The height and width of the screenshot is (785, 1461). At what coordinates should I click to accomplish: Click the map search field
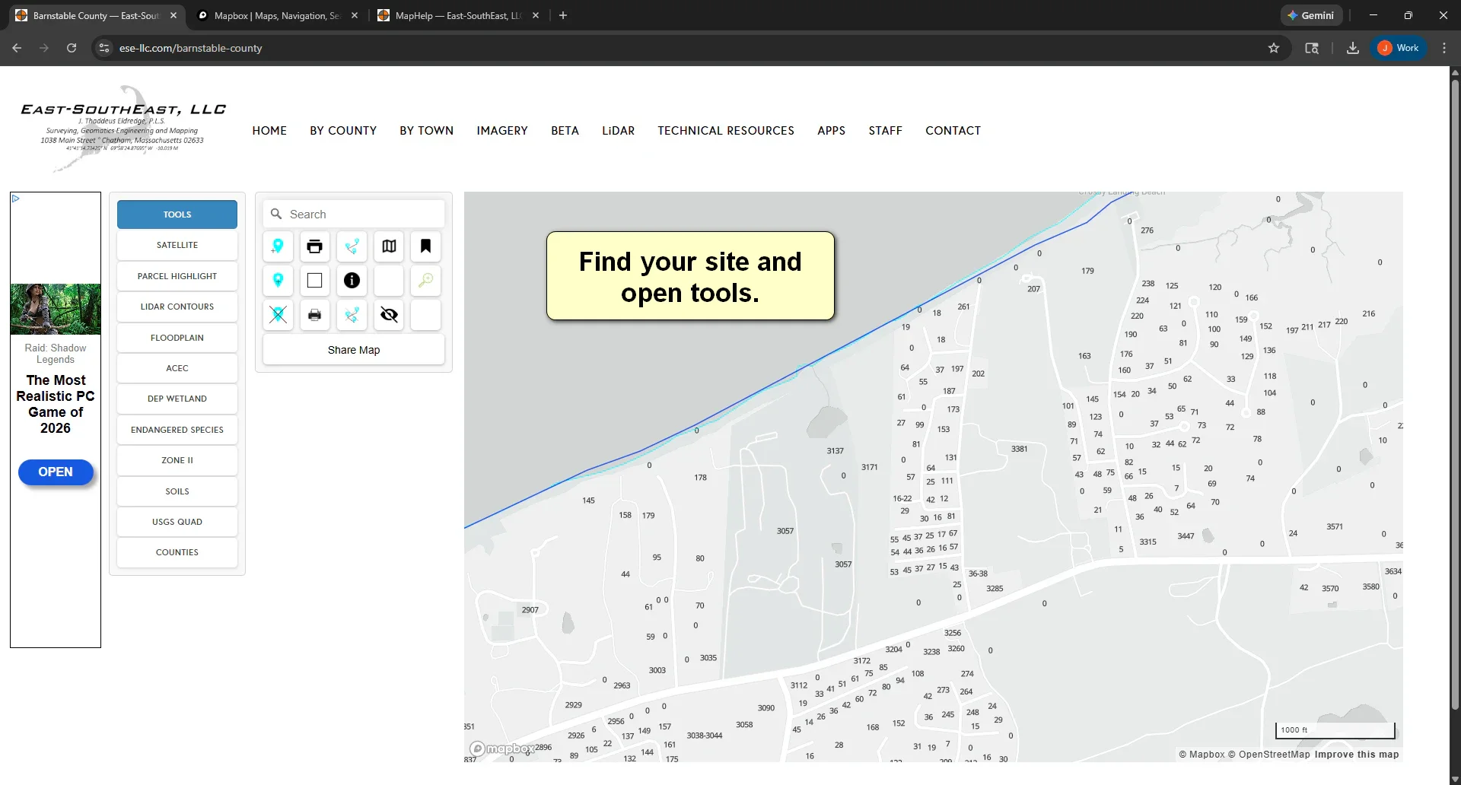click(353, 214)
